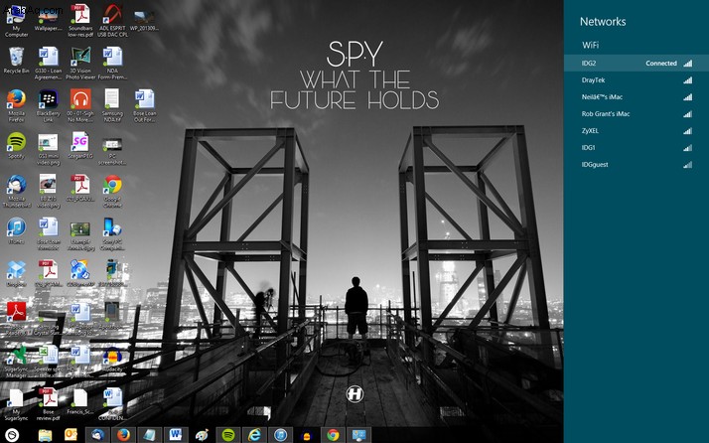Viewport: 709px width, 443px height.
Task: Select the IDG1 WiFi network
Action: click(637, 148)
